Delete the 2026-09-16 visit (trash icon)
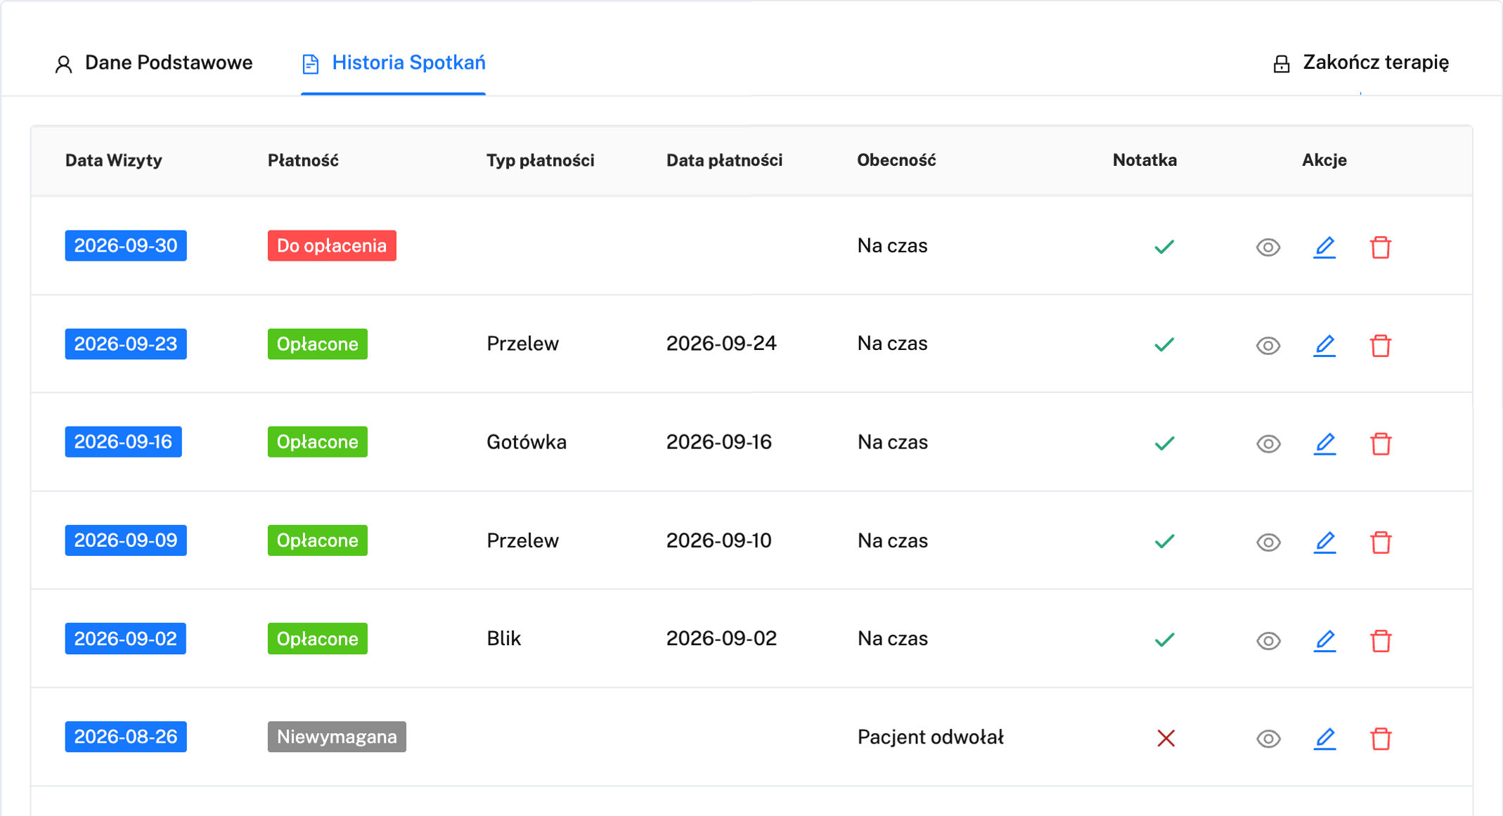Image resolution: width=1503 pixels, height=816 pixels. (1381, 444)
